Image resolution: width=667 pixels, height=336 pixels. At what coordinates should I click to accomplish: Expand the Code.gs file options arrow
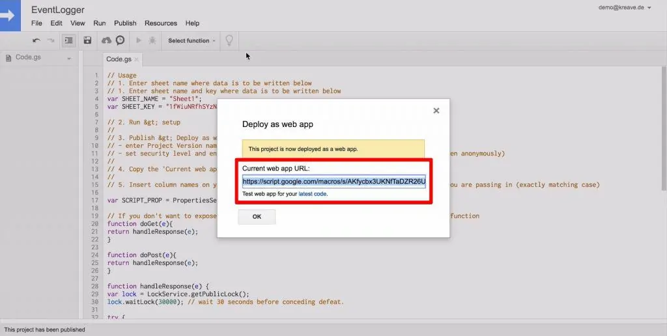[69, 59]
